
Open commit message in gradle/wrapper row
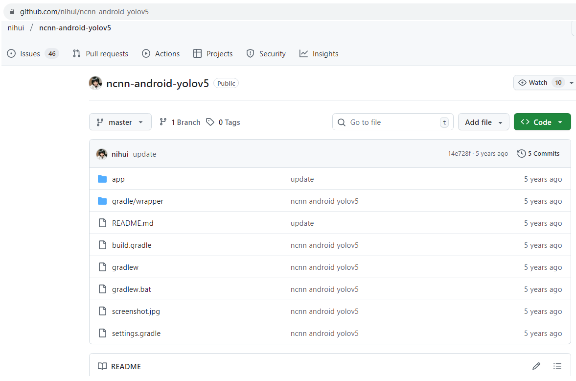point(324,202)
